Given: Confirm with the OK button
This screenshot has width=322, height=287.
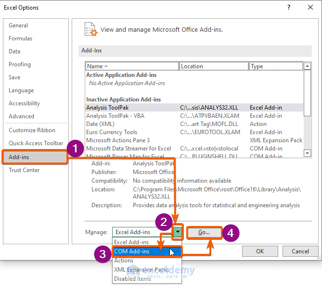Looking at the screenshot, I should 260,251.
